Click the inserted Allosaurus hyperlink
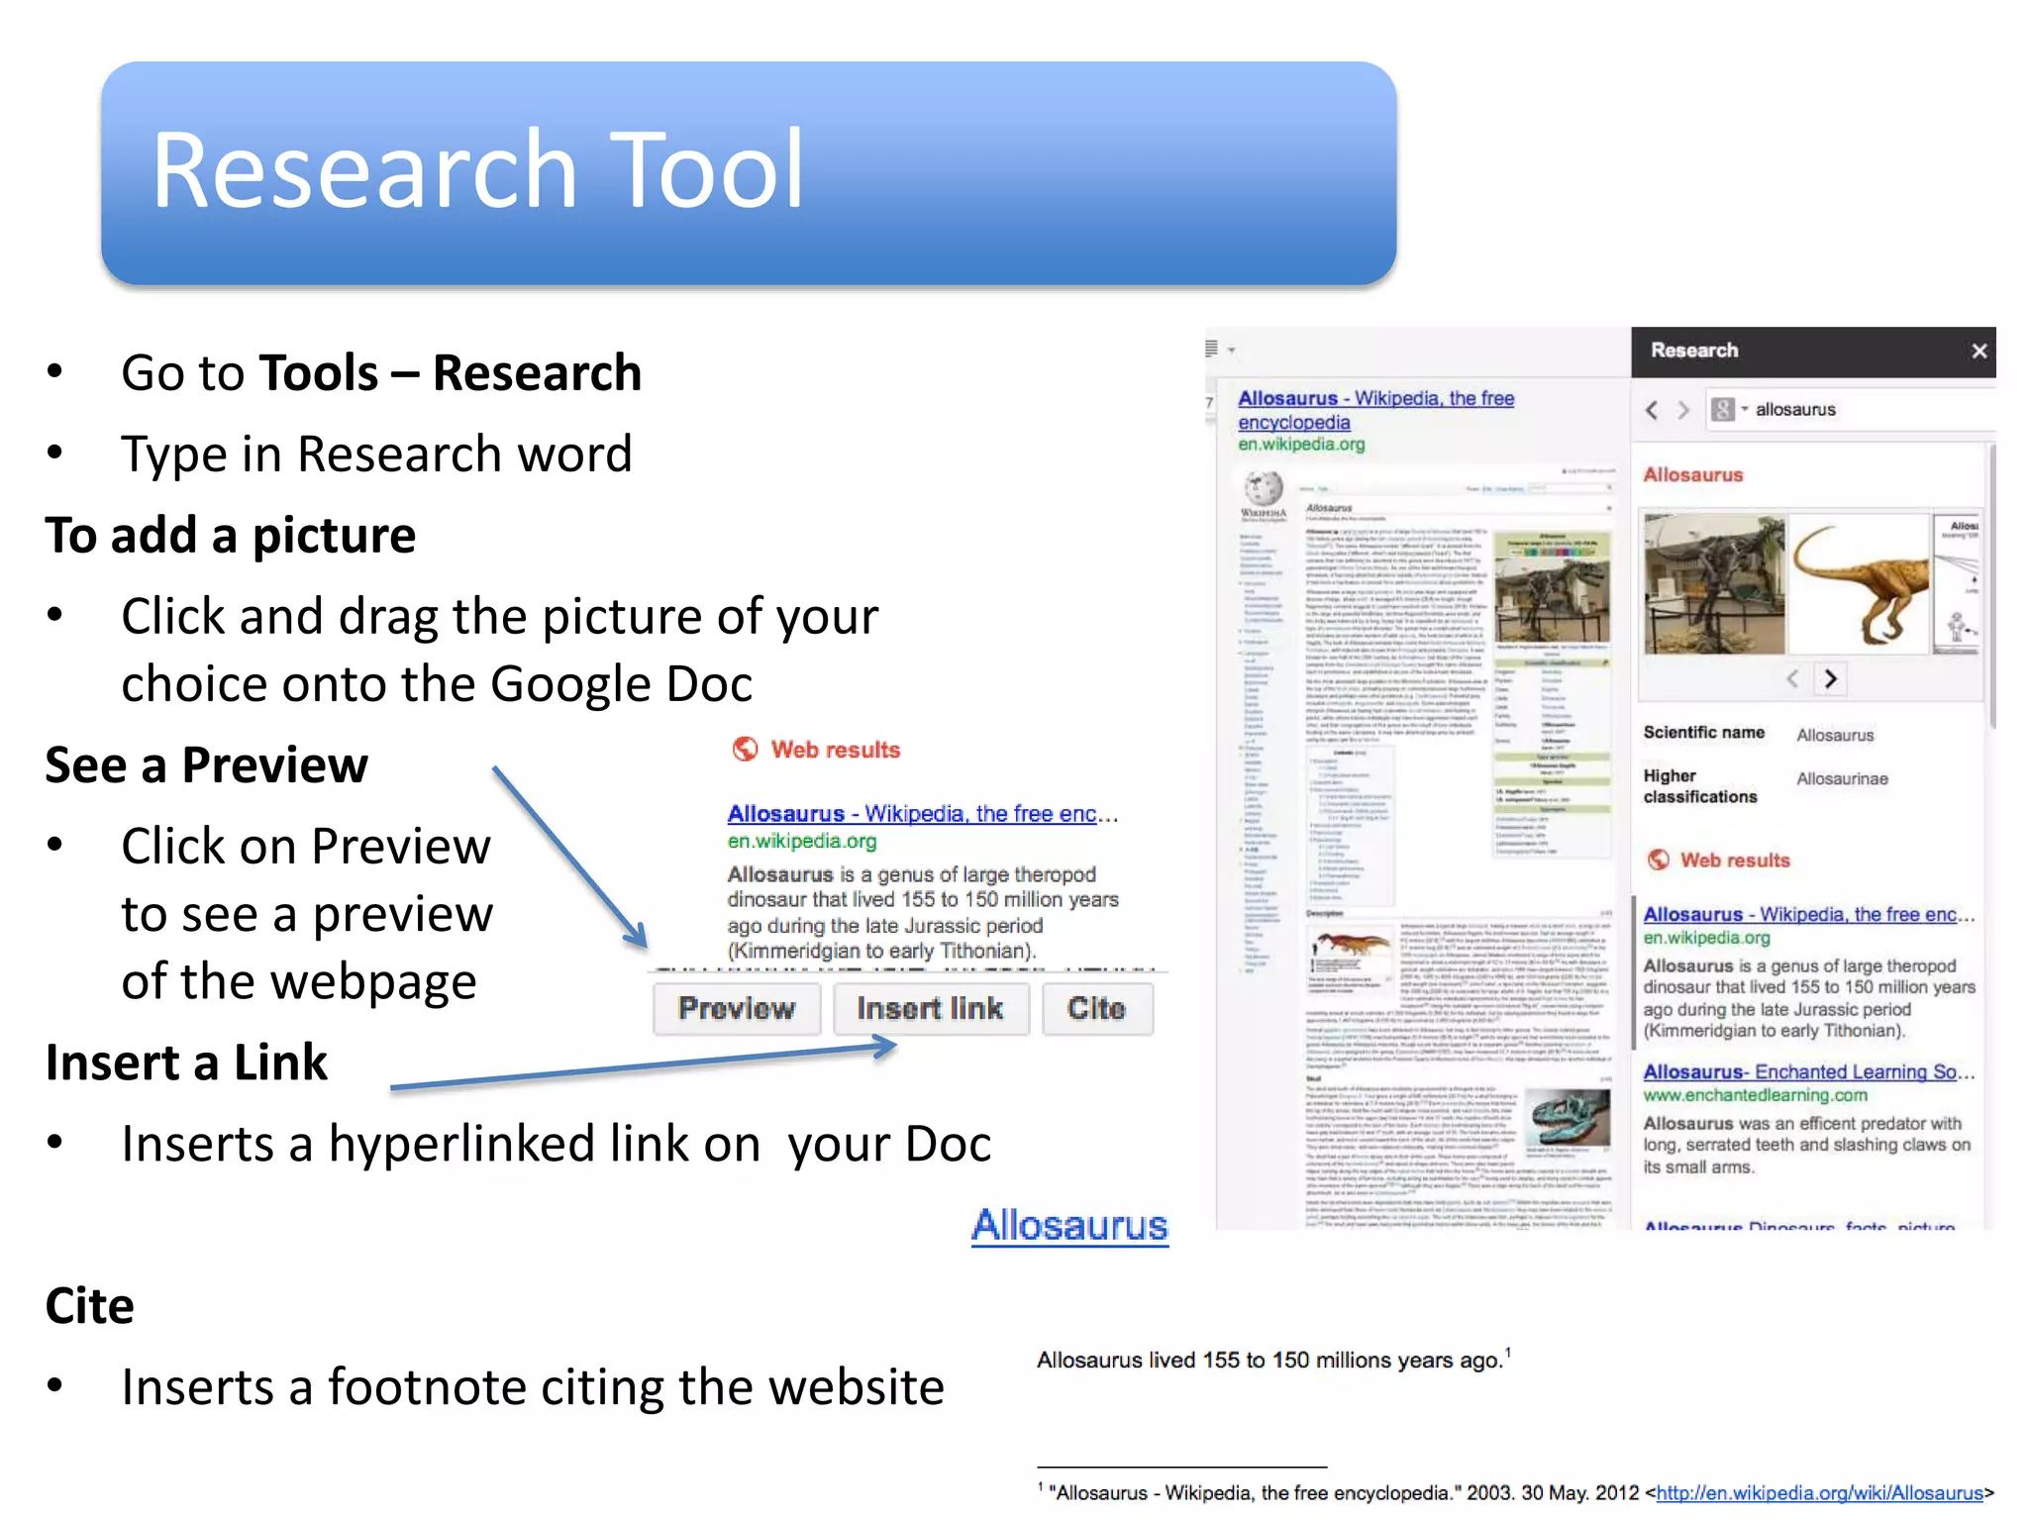Viewport: 2028px width, 1521px height. pyautogui.click(x=1069, y=1225)
